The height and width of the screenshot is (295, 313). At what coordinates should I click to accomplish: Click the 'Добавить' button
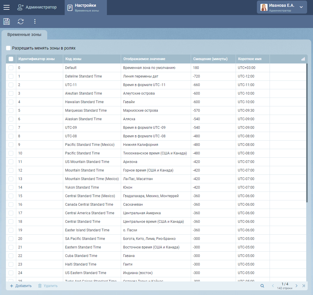point(21,286)
